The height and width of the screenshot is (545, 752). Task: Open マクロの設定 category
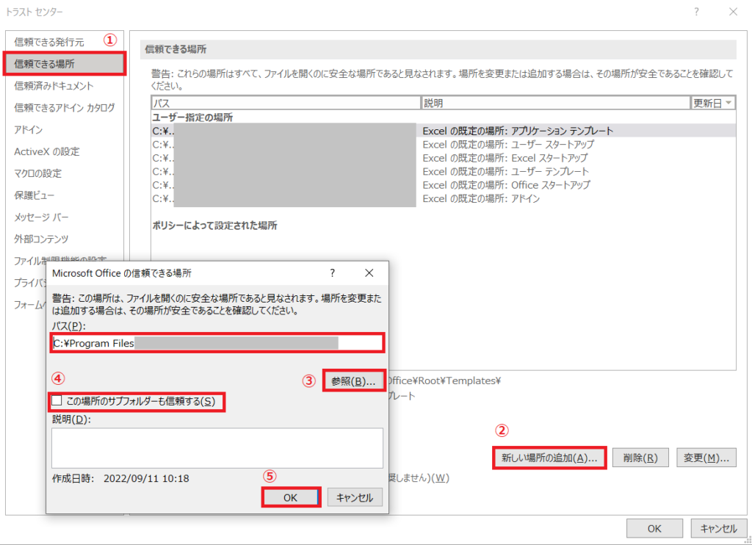(38, 174)
